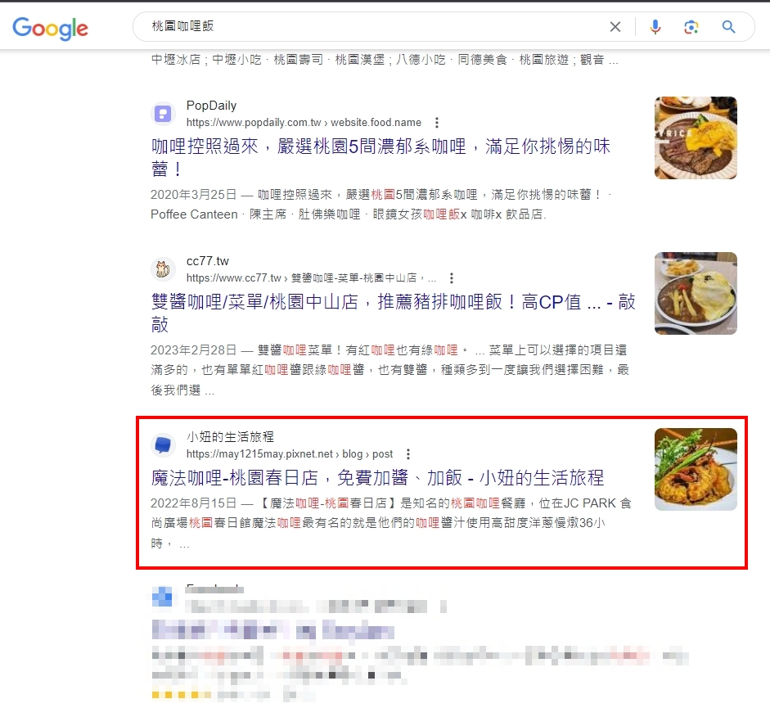
Task: Click the cc77.tw cat favicon
Action: pos(163,269)
